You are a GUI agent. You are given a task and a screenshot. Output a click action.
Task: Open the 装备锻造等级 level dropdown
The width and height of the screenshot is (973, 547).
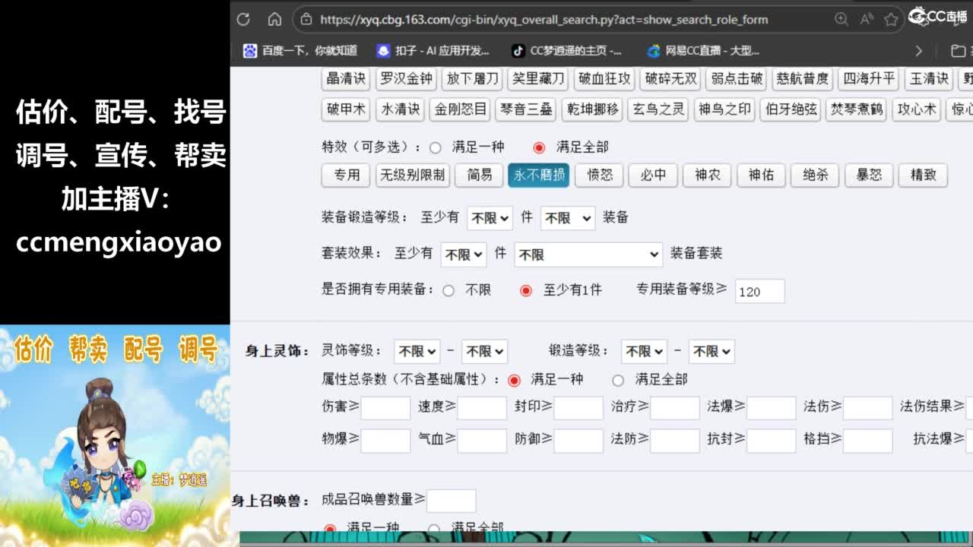tap(490, 218)
